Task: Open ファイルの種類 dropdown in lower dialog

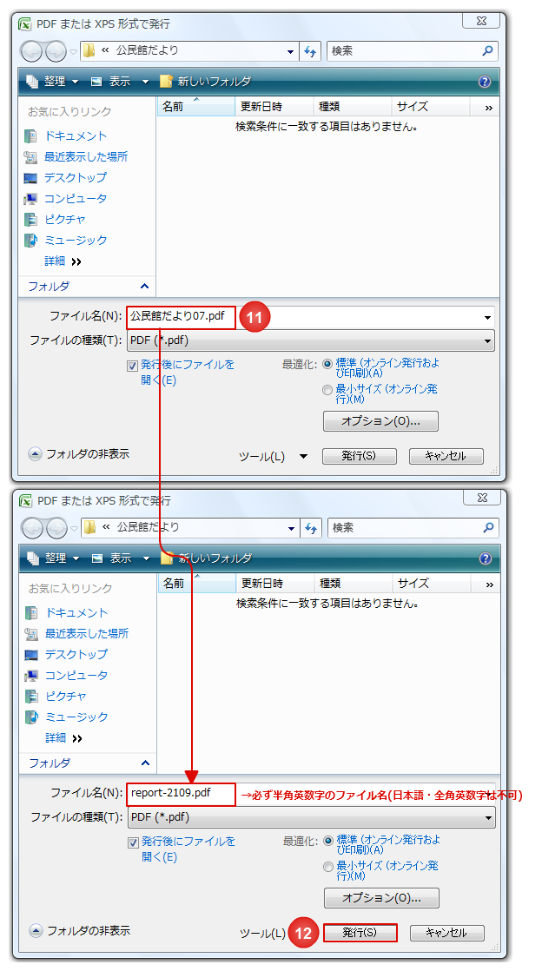Action: tap(312, 817)
